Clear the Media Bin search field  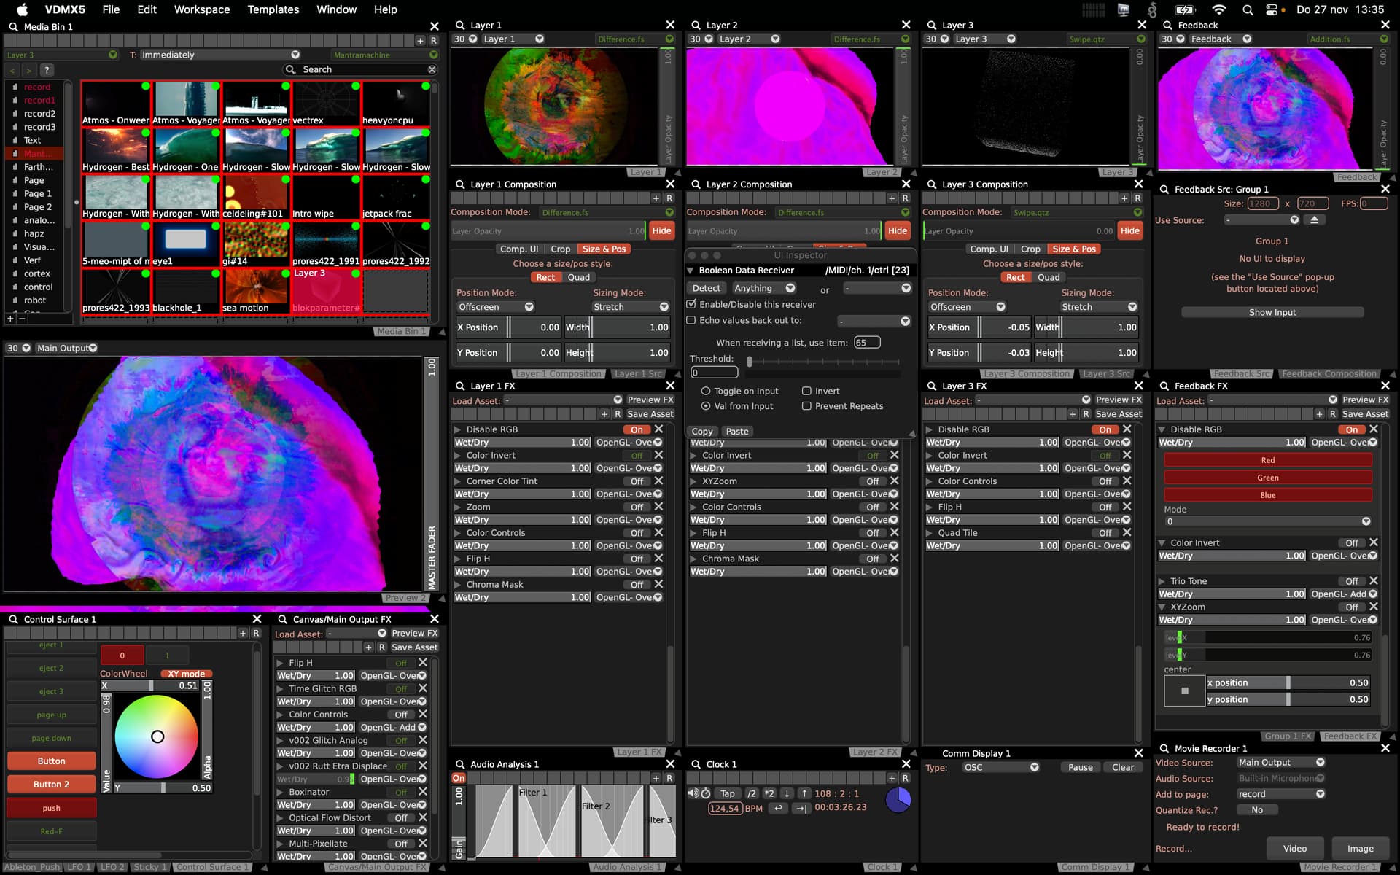tap(432, 69)
